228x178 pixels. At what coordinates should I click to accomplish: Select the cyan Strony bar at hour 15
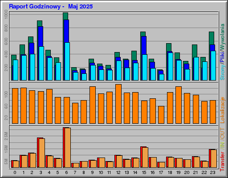click(145, 68)
